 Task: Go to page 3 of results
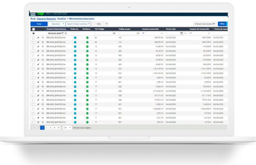coord(50,128)
